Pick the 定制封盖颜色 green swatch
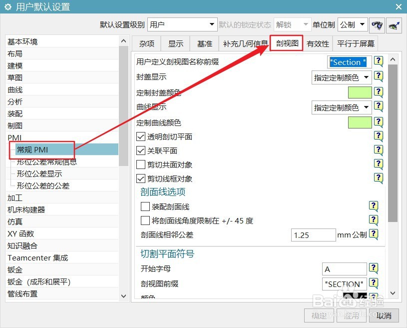 360,92
